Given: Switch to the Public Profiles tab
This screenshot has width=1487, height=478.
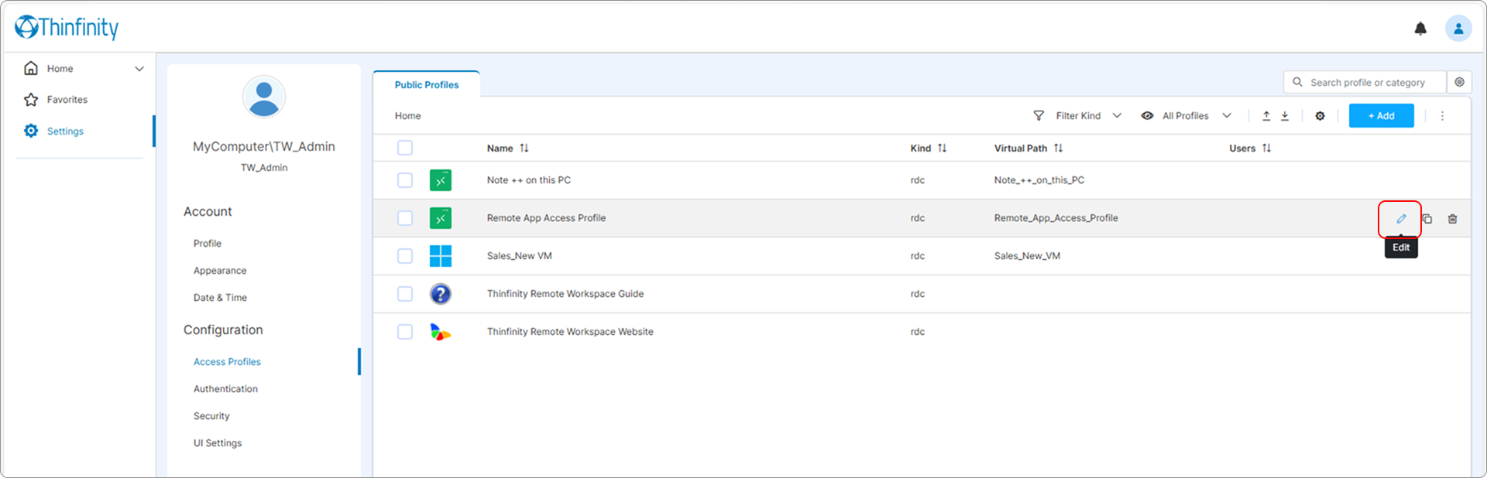Looking at the screenshot, I should (426, 85).
